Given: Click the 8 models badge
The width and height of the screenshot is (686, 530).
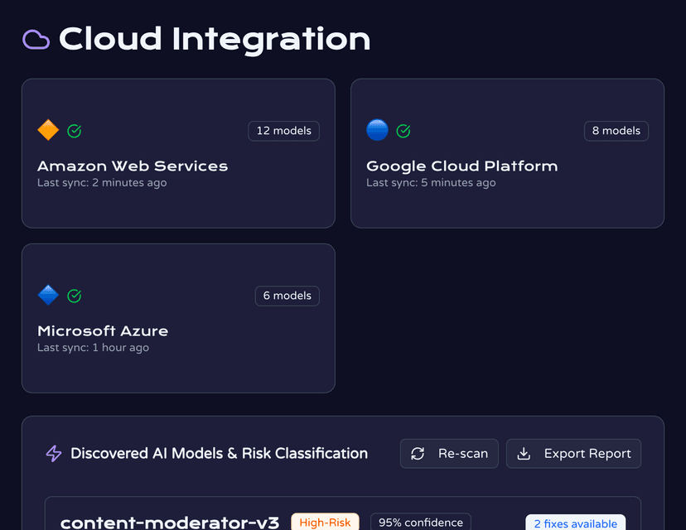Looking at the screenshot, I should (x=616, y=131).
